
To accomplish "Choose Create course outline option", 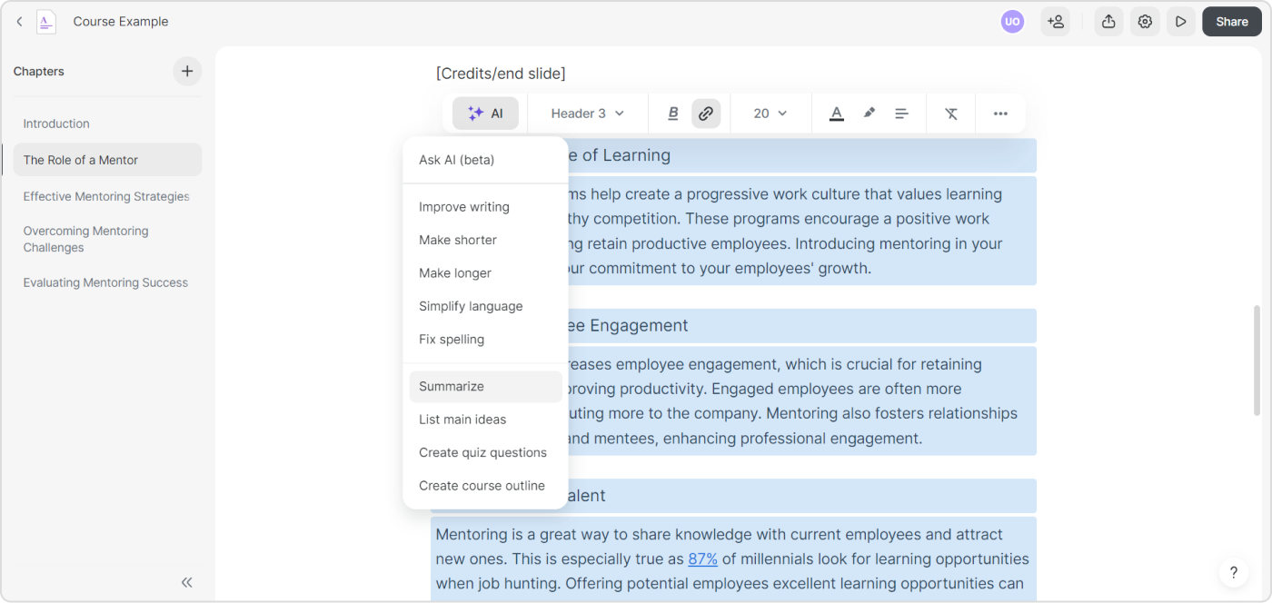I will [x=485, y=486].
